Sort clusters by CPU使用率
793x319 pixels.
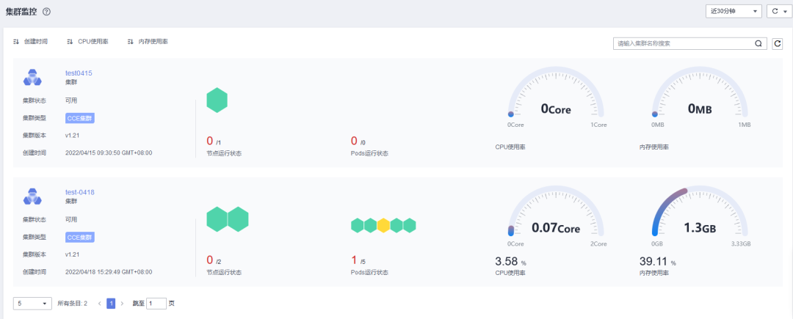click(x=87, y=42)
